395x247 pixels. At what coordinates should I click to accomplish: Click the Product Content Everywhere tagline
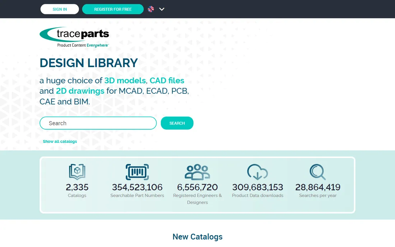pyautogui.click(x=83, y=45)
